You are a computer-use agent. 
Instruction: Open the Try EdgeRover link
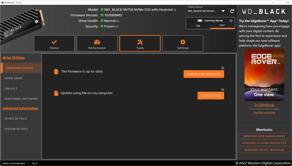click(x=264, y=105)
